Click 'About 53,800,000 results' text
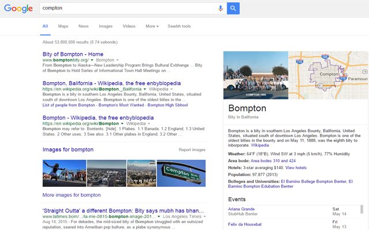 tap(80, 42)
